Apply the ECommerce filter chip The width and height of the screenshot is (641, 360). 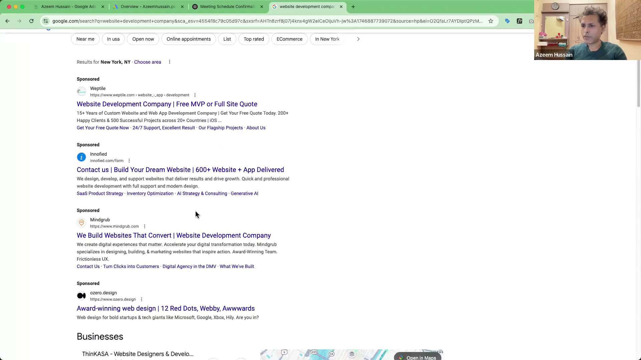pos(289,39)
